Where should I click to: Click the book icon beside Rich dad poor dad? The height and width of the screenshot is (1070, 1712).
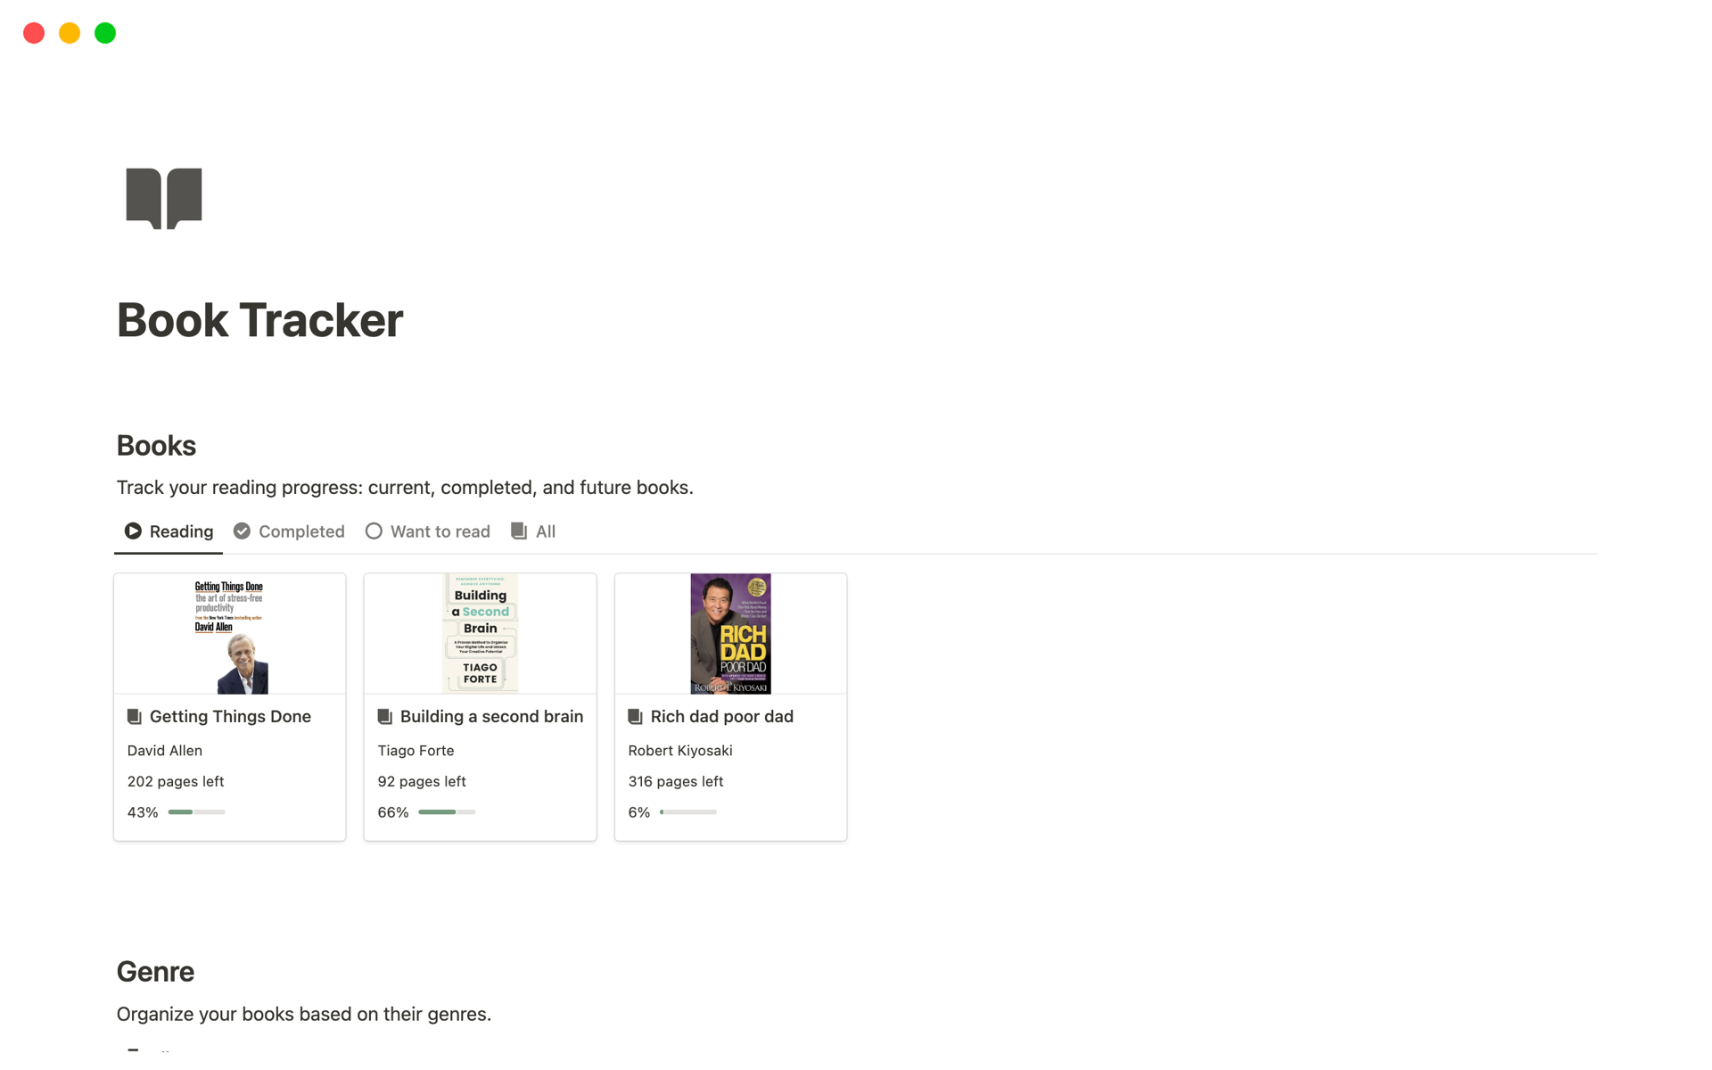pos(635,716)
